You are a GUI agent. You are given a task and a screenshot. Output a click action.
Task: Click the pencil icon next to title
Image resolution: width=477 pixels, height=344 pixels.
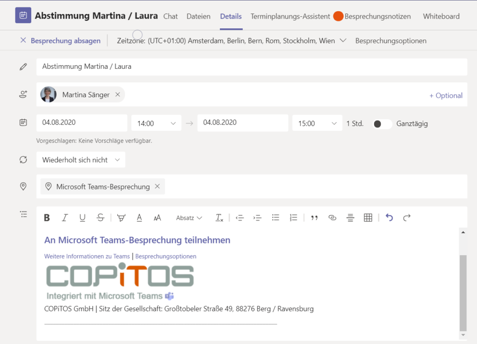tap(23, 67)
